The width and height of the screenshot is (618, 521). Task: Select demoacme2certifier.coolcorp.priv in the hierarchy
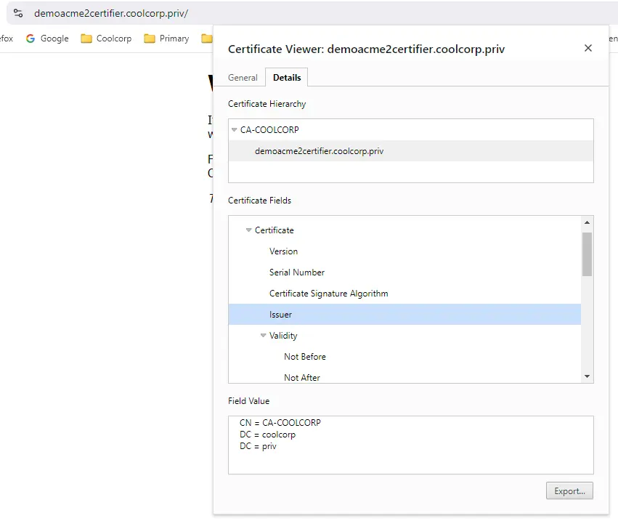click(319, 151)
